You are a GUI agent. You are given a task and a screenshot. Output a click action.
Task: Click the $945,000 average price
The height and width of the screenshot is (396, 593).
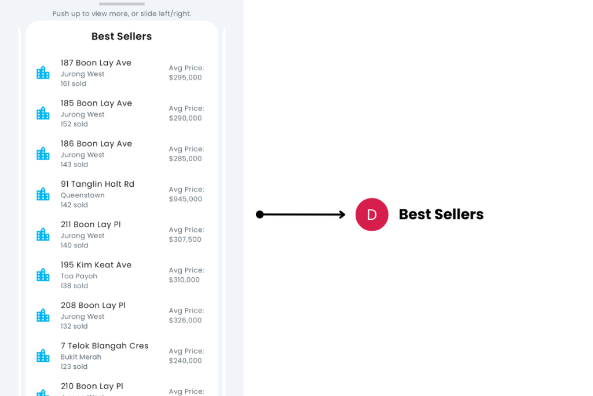(185, 199)
